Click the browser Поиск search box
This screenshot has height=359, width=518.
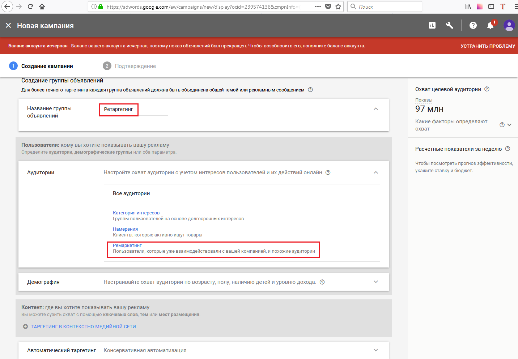click(x=385, y=7)
